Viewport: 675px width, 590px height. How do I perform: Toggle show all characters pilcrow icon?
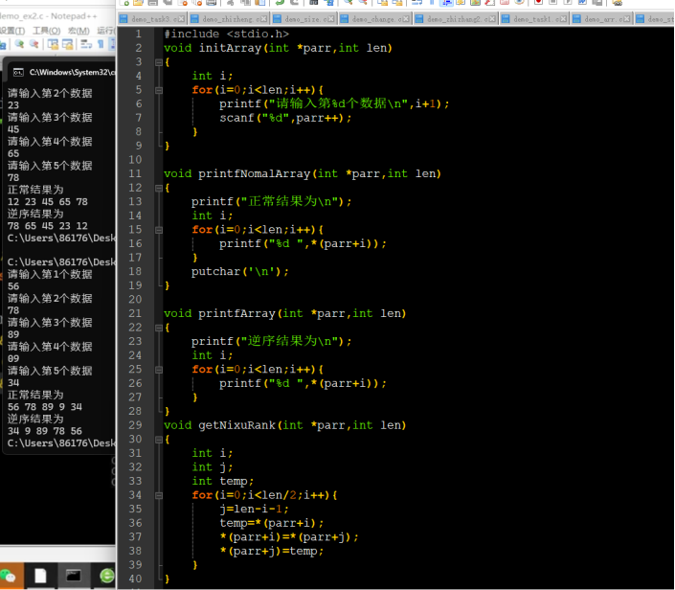point(101,44)
